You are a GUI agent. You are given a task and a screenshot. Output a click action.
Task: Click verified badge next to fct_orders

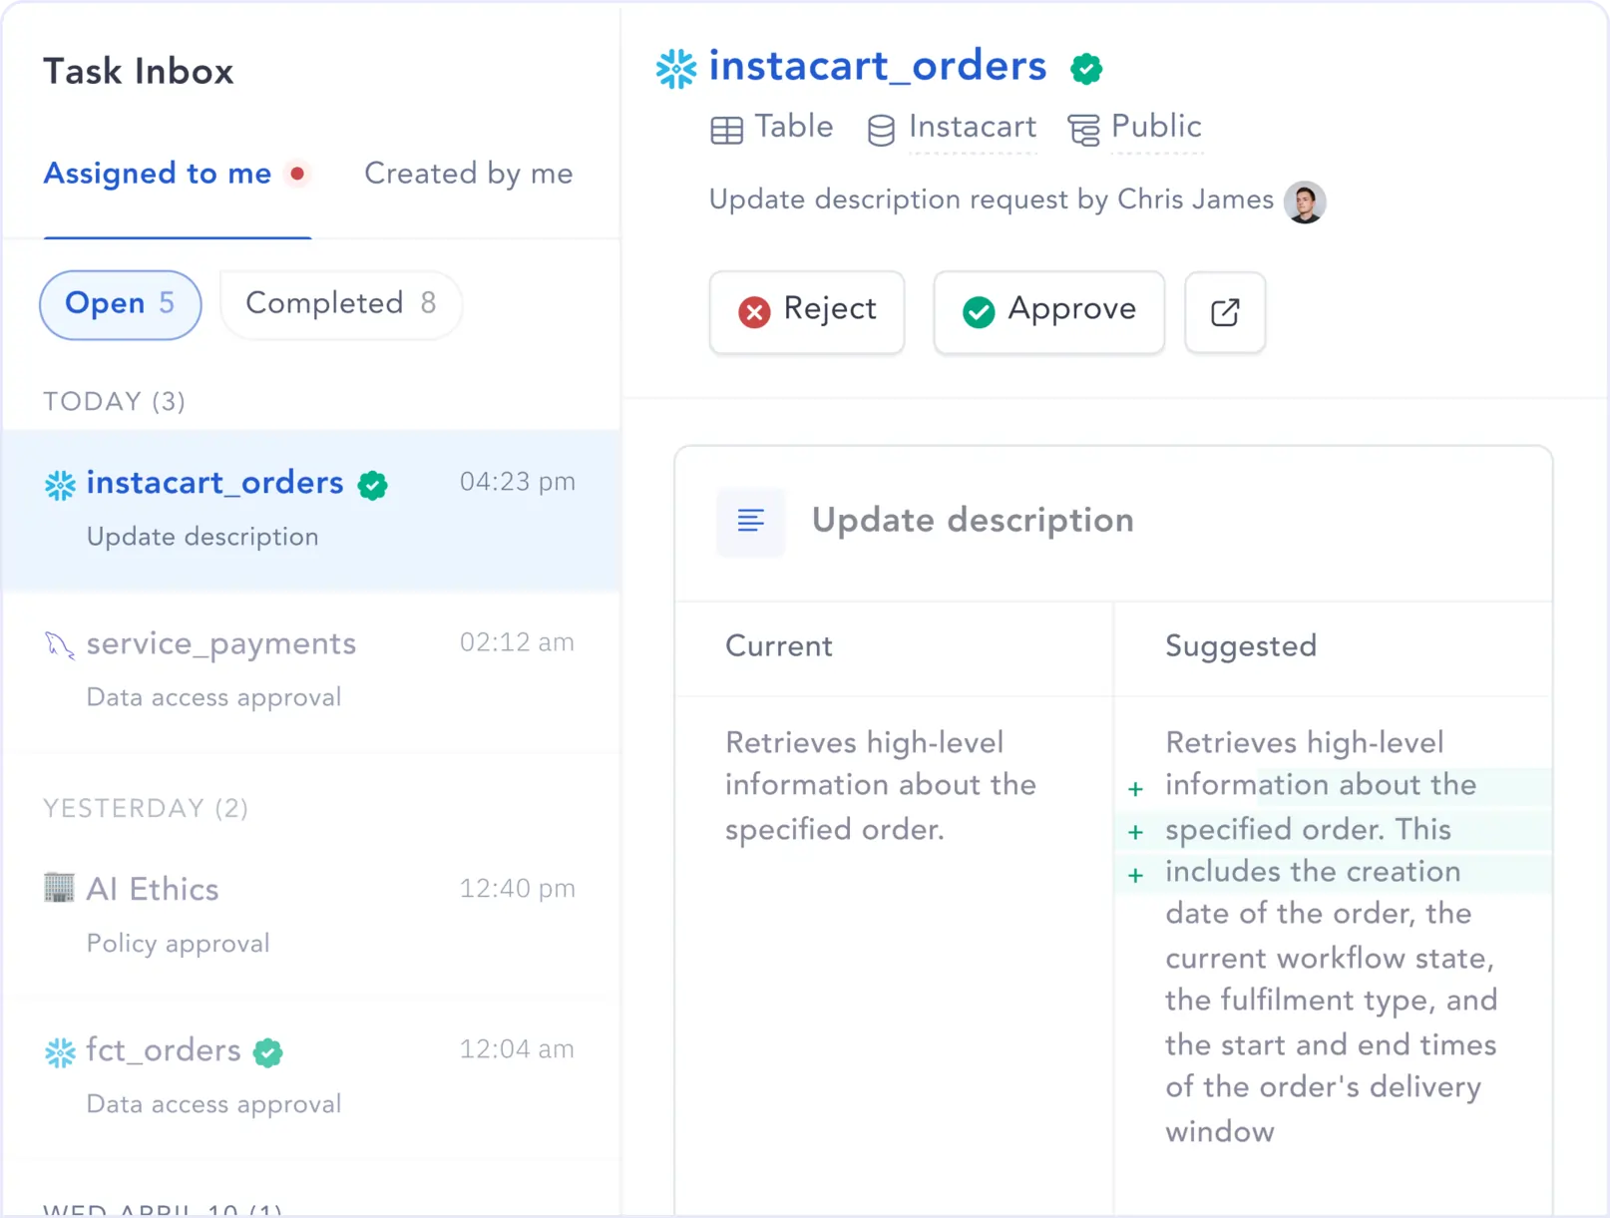tap(267, 1052)
